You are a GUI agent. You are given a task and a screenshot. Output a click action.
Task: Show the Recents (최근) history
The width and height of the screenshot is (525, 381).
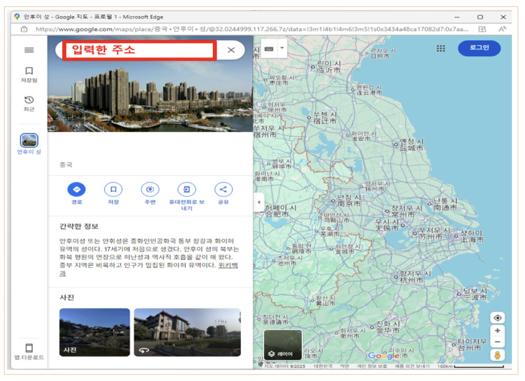(x=29, y=103)
